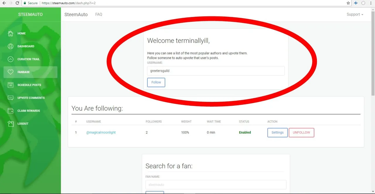Click the circular extension icon in the browser toolbar
This screenshot has height=194, width=375.
(x=363, y=3)
